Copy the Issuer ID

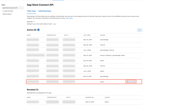(x=54, y=24)
